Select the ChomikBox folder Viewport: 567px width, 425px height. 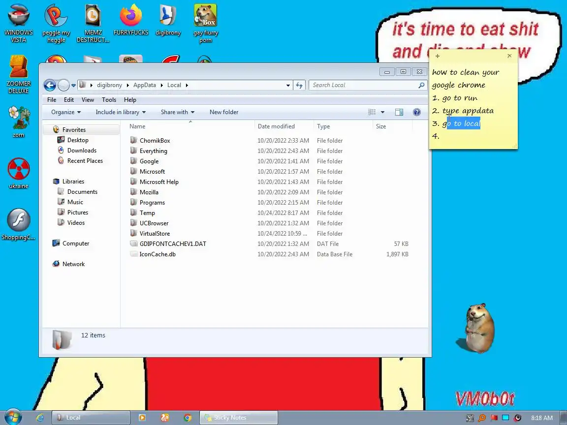tap(155, 141)
